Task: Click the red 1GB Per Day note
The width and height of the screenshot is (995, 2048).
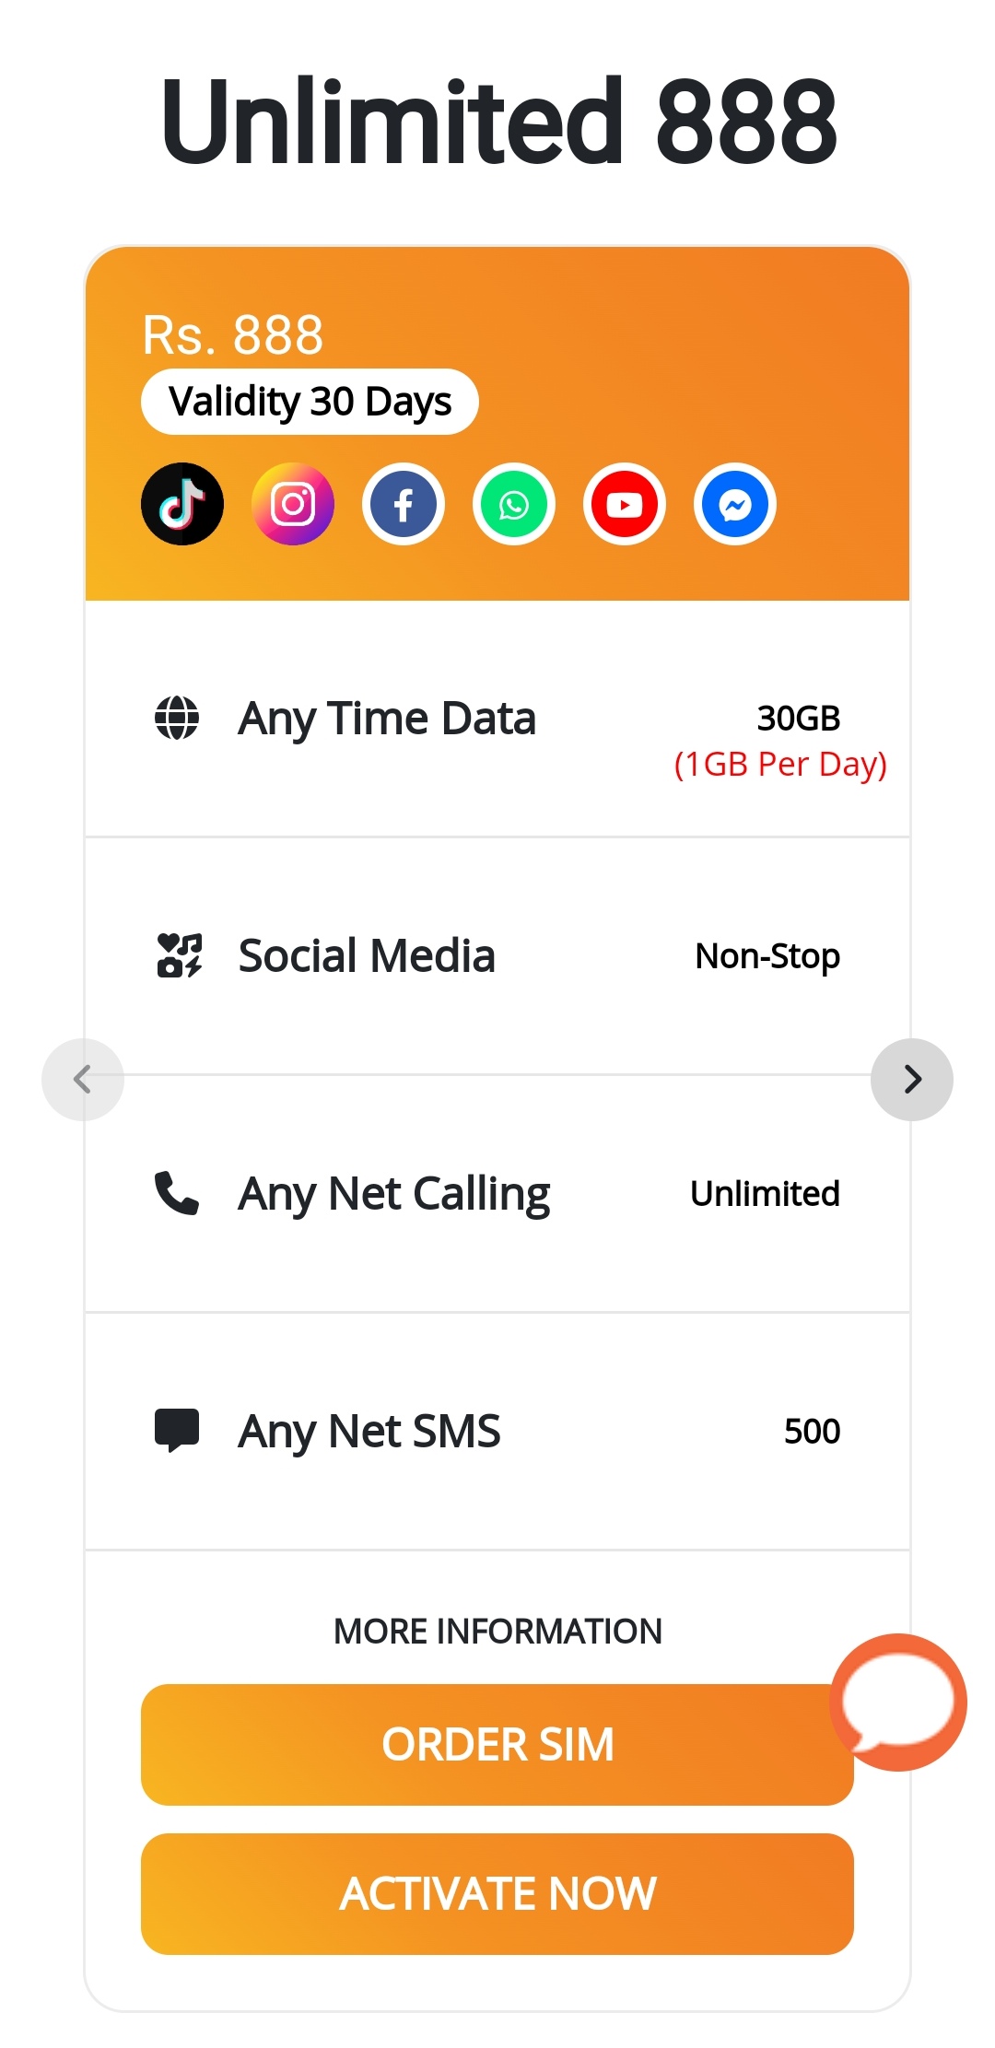Action: click(780, 765)
